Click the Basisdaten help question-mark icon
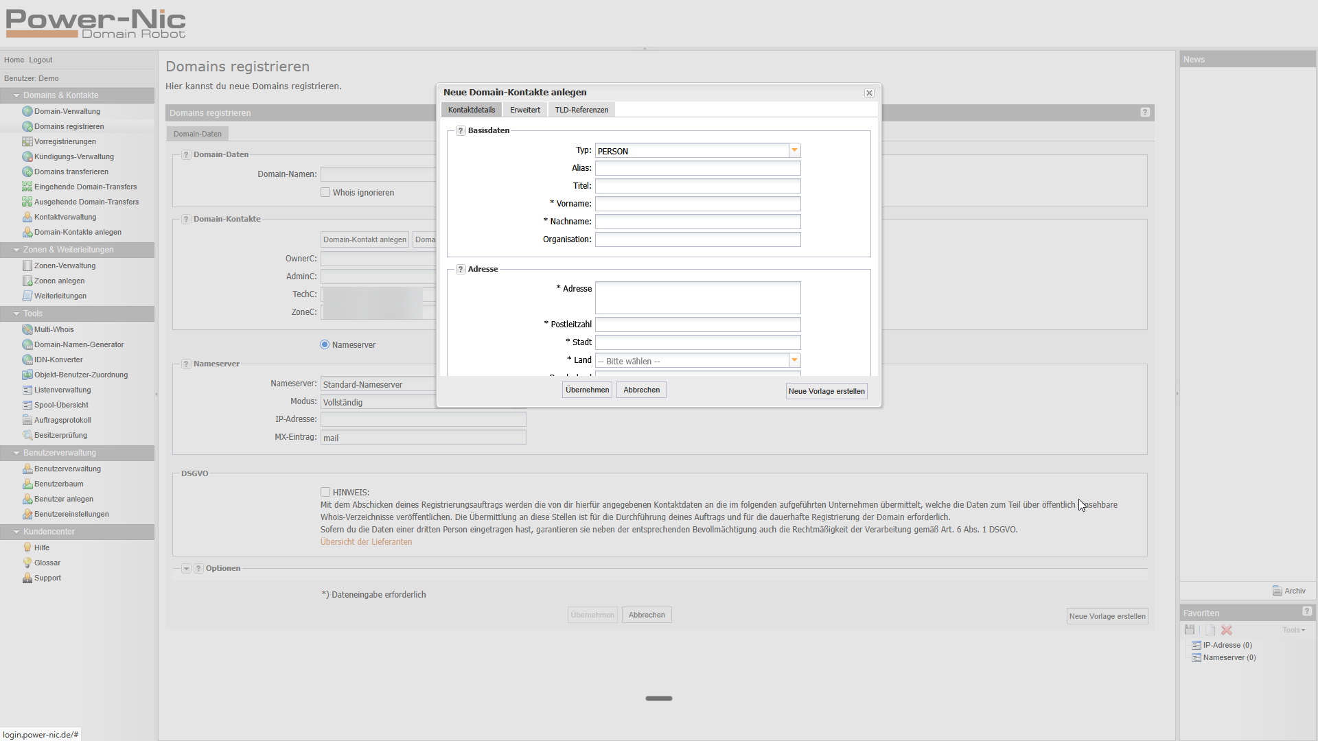 tap(461, 130)
